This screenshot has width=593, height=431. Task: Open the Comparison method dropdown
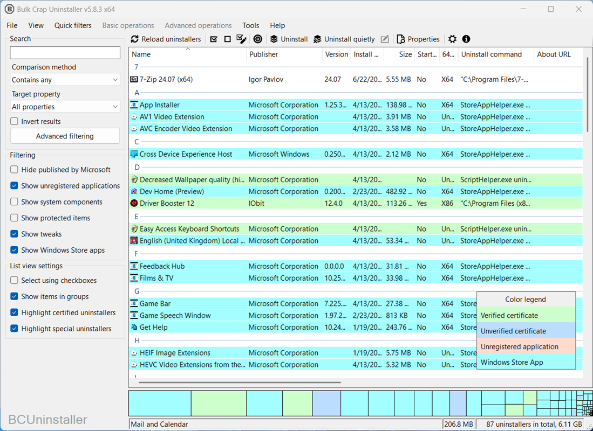pos(65,80)
